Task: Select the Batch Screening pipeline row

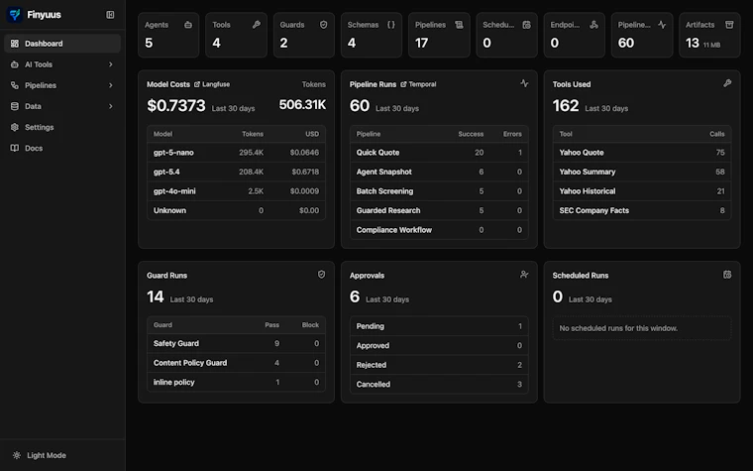Action: 439,190
